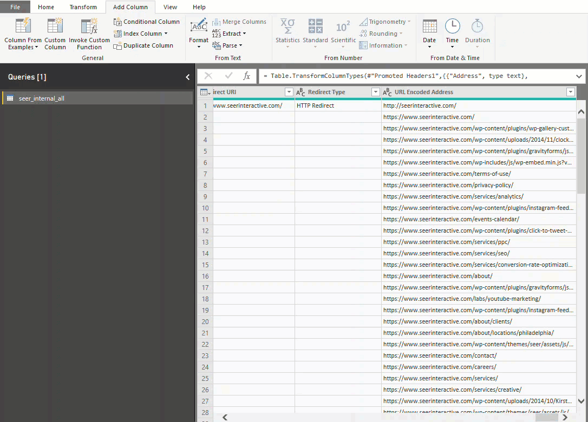Click Conditional Column button

pyautogui.click(x=147, y=22)
